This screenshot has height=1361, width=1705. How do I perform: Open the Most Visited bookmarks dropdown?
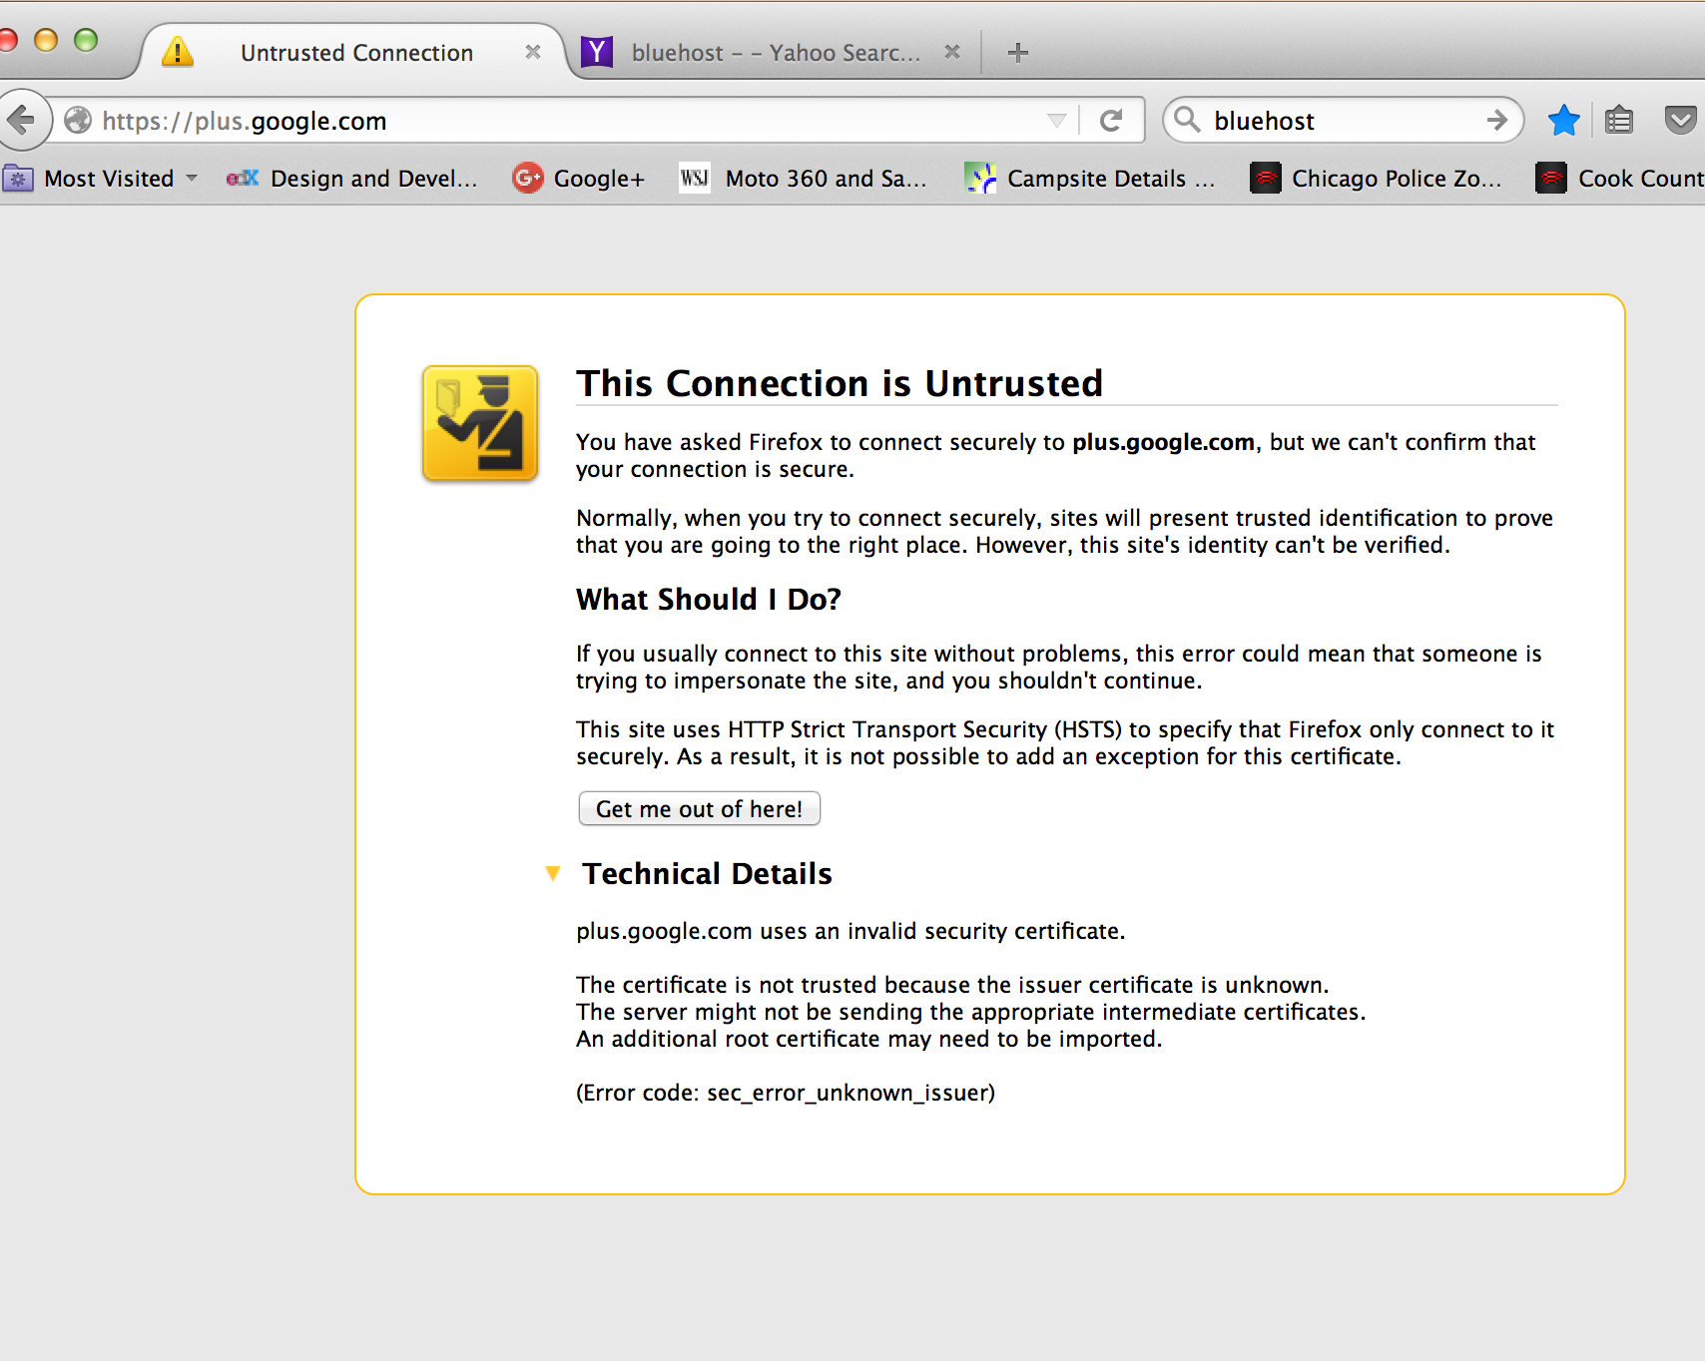click(x=101, y=179)
